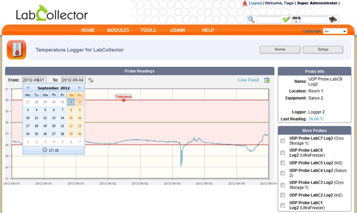357x213 pixels.
Task: Click UDP Probe LabC8 Log2 name text
Action: (x=325, y=82)
